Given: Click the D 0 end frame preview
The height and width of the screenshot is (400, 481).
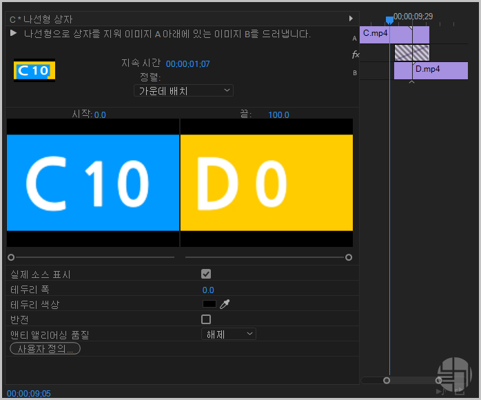Looking at the screenshot, I should 267,183.
